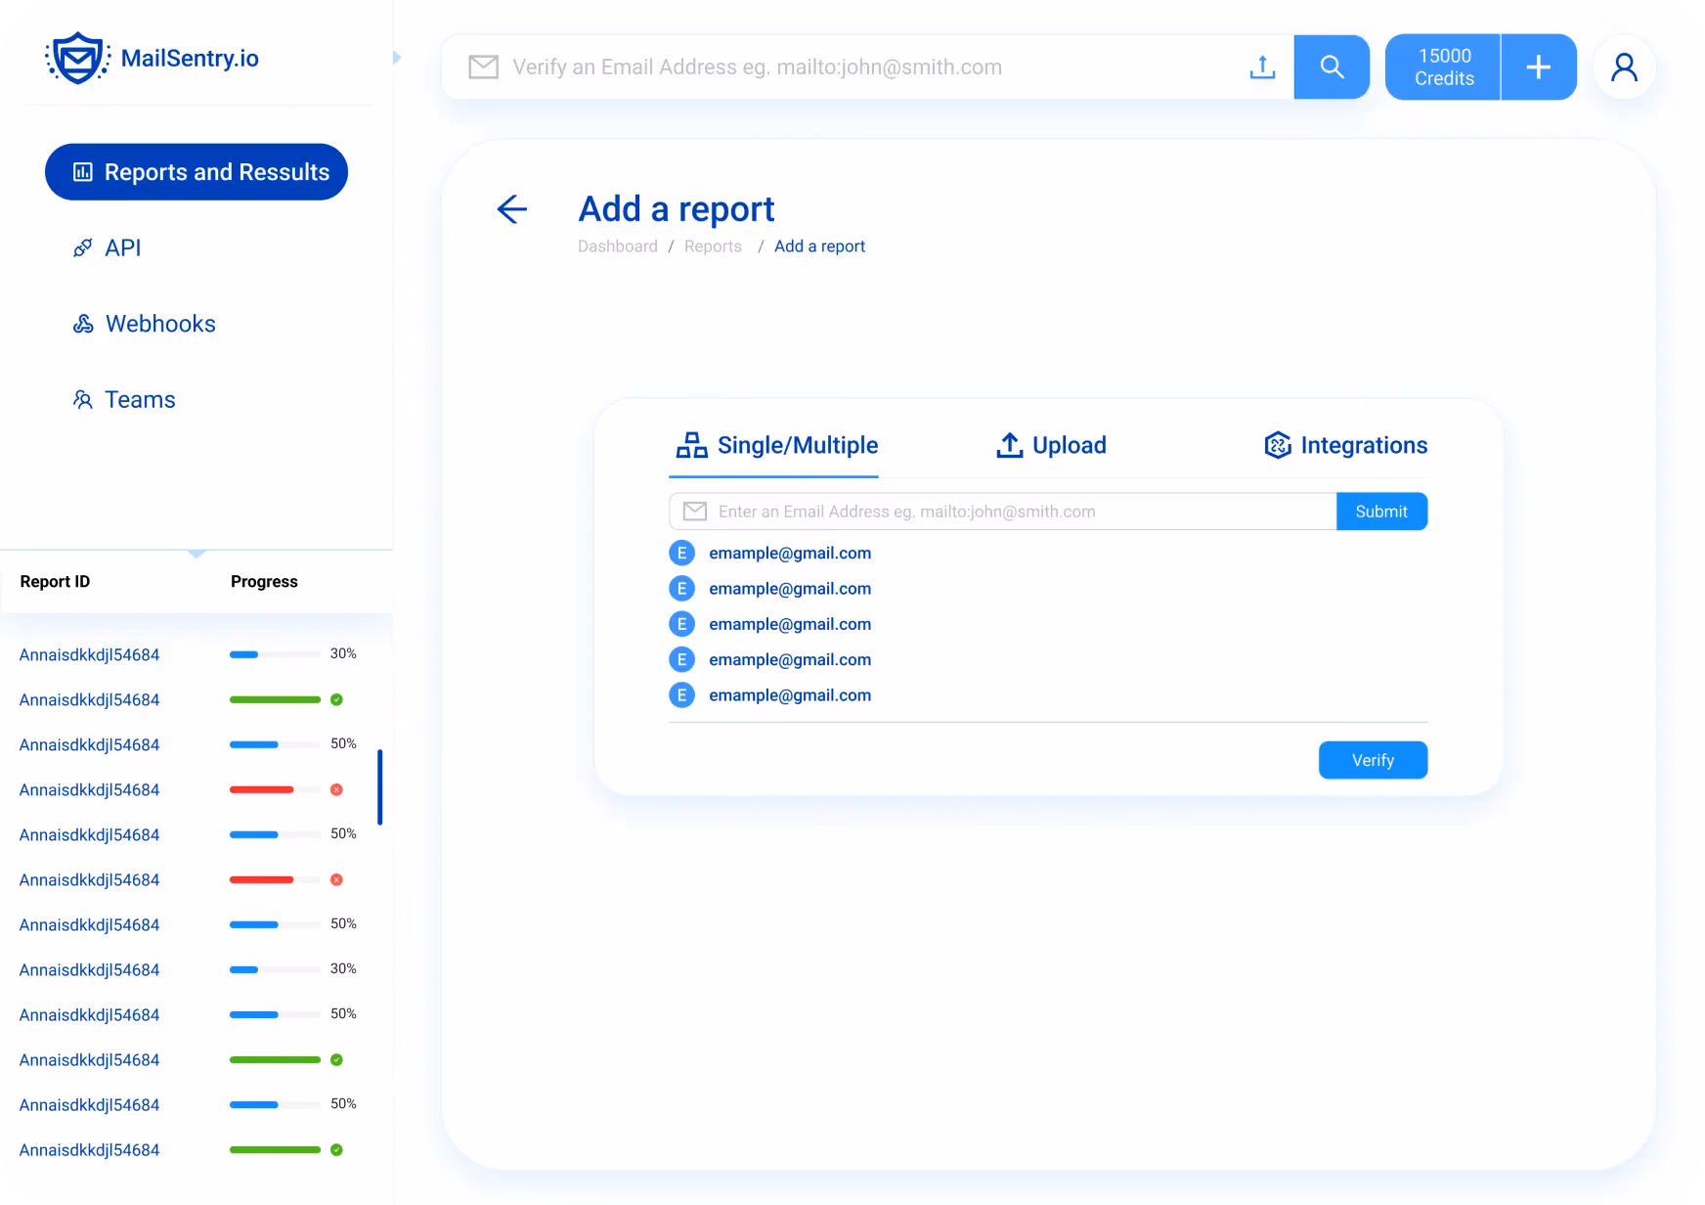
Task: Click the MailSentry.io shield logo
Action: pos(77,58)
